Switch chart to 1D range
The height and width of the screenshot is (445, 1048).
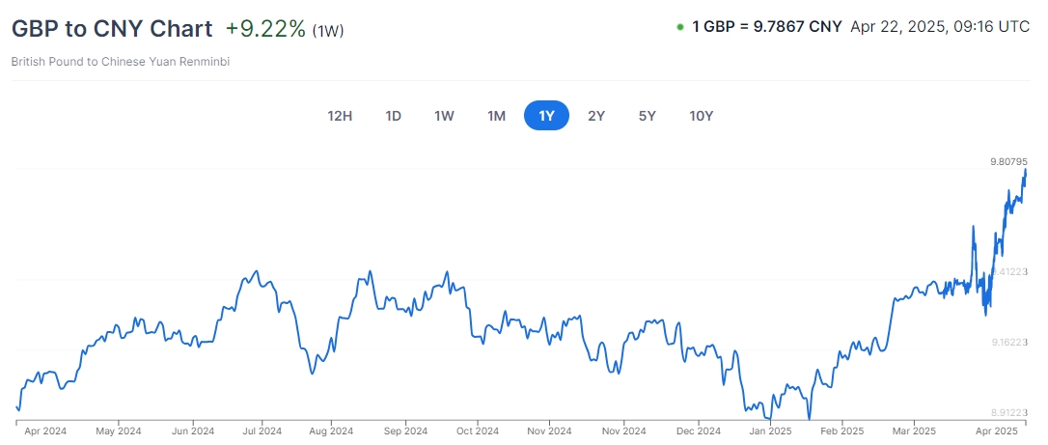point(394,116)
